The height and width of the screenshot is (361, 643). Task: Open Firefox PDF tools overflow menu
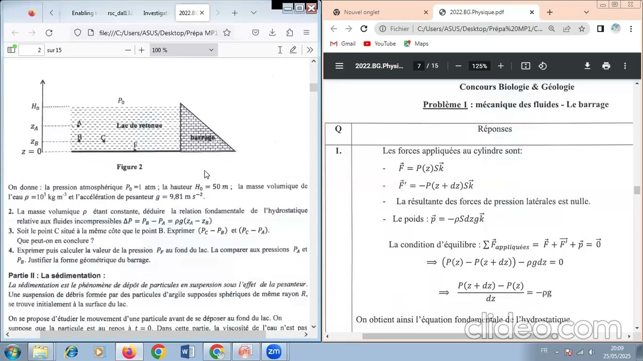[x=310, y=50]
